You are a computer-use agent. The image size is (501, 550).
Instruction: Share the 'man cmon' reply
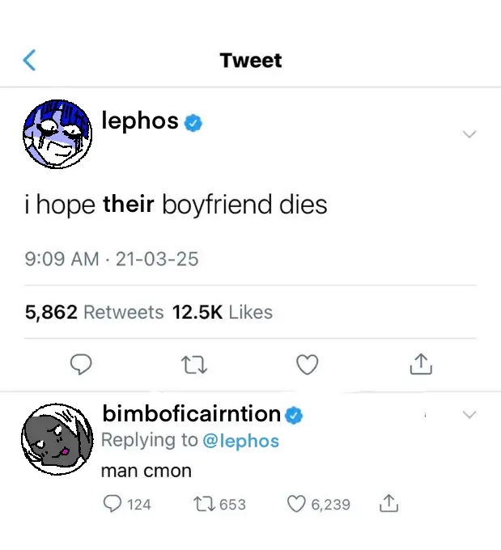click(388, 504)
